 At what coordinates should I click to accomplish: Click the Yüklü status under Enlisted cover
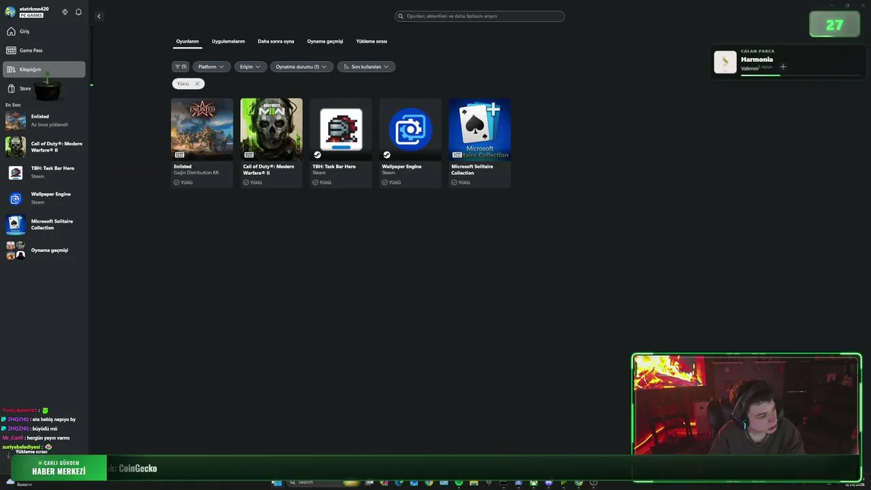pyautogui.click(x=183, y=182)
